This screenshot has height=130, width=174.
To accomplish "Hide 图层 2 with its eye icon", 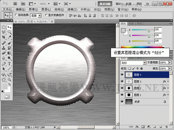I will pos(122,88).
